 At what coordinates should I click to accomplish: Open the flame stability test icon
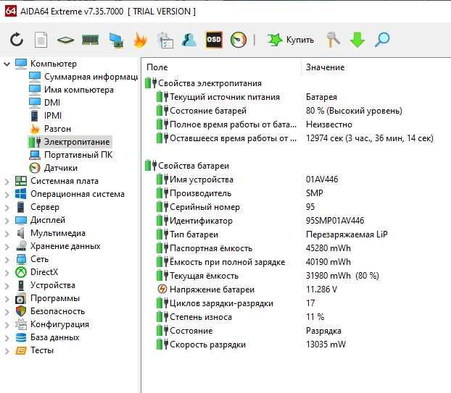coord(140,40)
